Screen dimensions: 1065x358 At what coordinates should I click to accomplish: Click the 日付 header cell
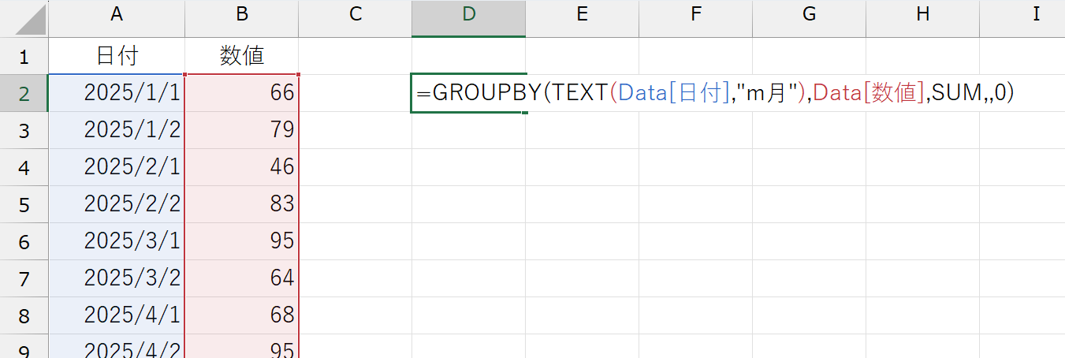pos(117,56)
